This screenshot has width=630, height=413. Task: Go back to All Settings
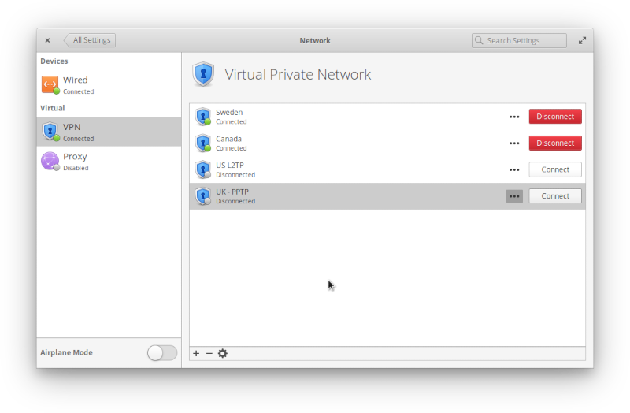point(90,40)
